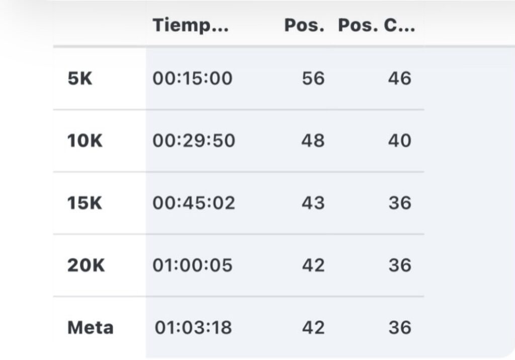Select the 01:00:05 split time
Screen dimensions: 515x360
(193, 265)
